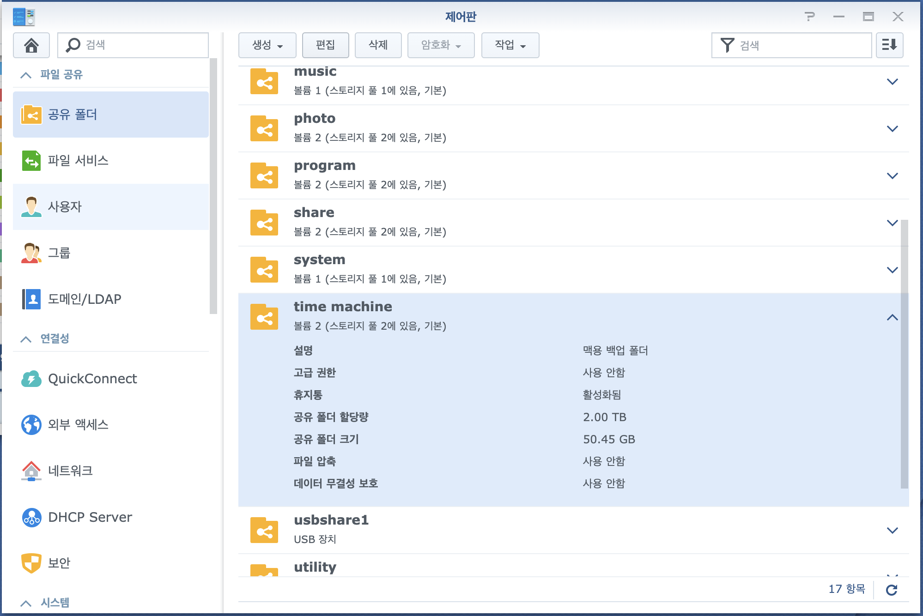Open the 생성 (Create) dropdown
The image size is (923, 616).
coord(267,45)
